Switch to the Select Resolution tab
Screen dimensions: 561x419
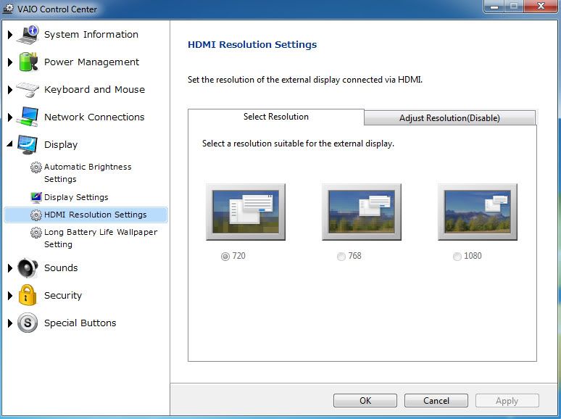coord(276,117)
